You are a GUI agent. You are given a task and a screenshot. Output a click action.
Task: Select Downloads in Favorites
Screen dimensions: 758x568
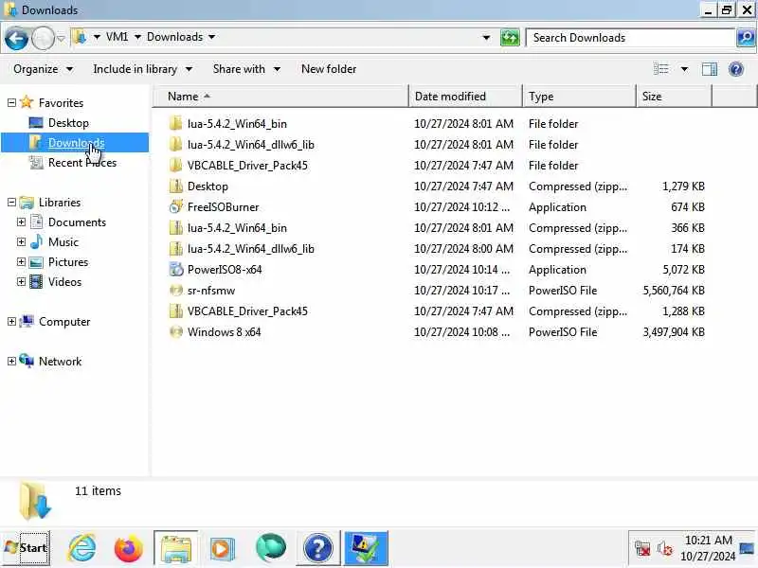pos(76,143)
